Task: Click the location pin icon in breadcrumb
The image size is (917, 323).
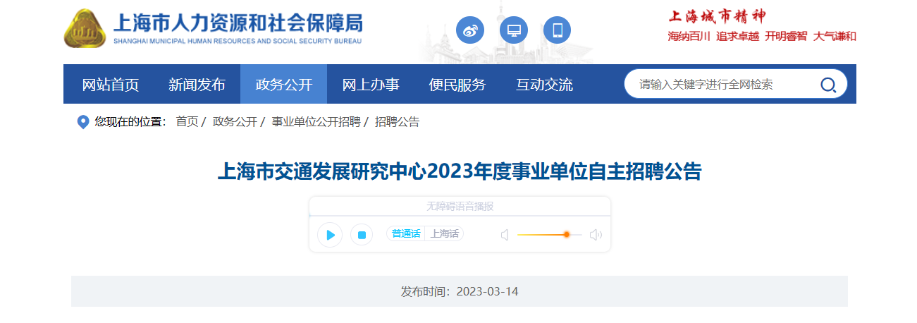Action: coord(83,122)
